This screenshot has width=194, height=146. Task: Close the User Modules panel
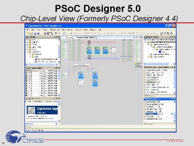pyautogui.click(x=59, y=37)
